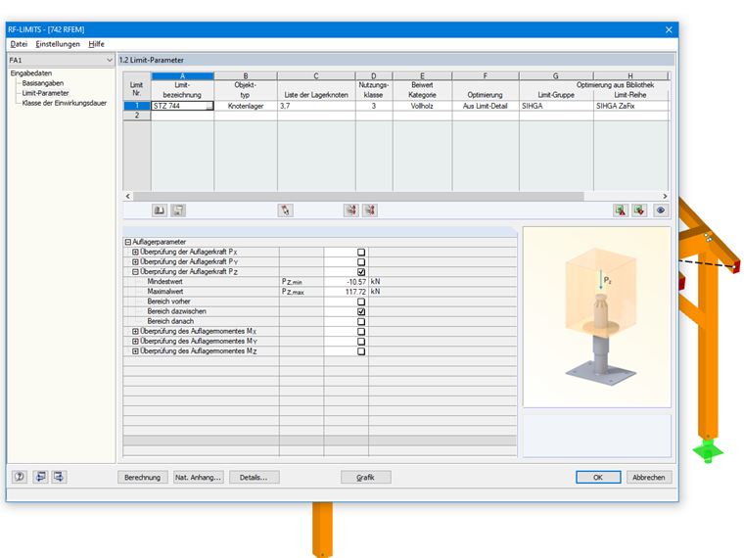Viewport: 744px width, 558px height.
Task: Open the Einstellungen menu
Action: [x=58, y=44]
